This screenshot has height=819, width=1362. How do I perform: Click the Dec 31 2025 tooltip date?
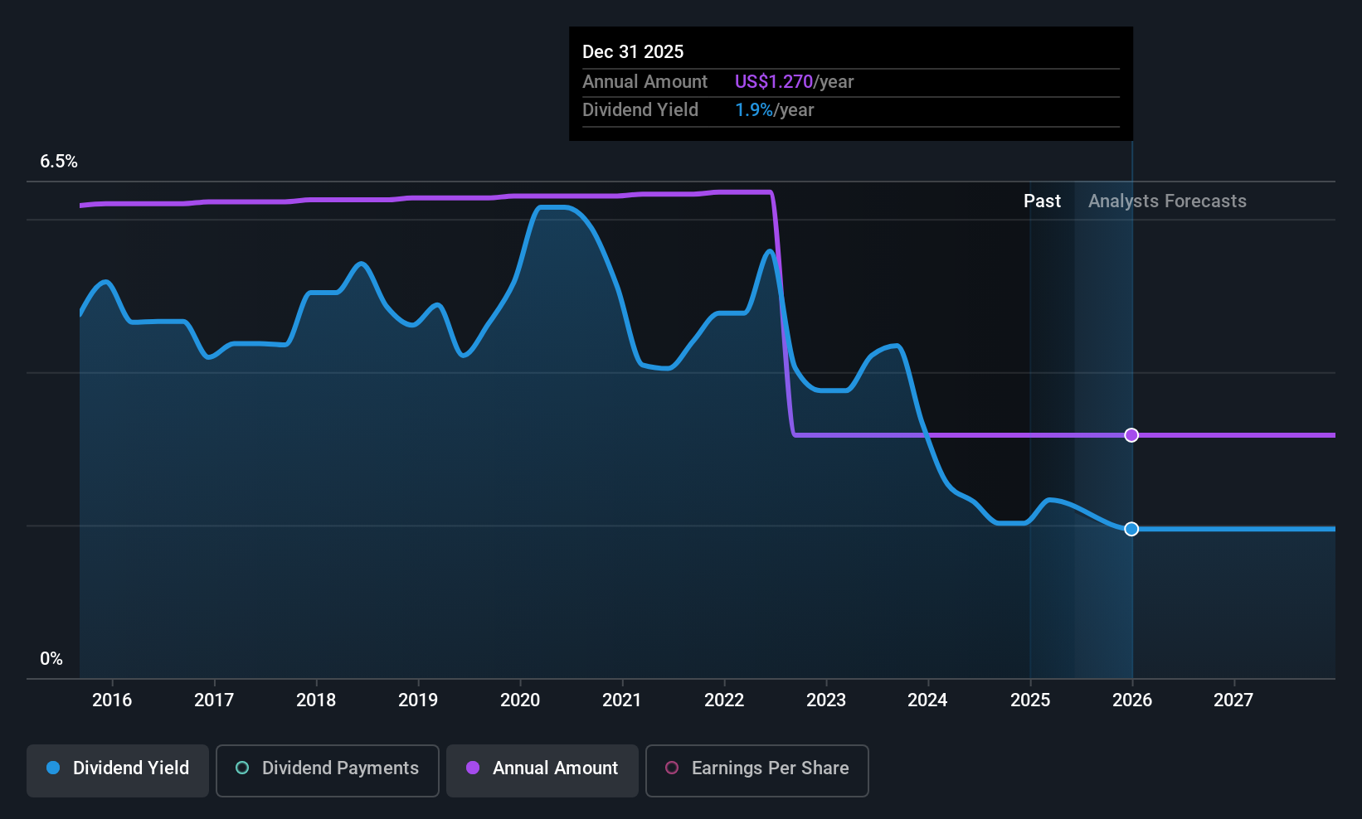[633, 51]
